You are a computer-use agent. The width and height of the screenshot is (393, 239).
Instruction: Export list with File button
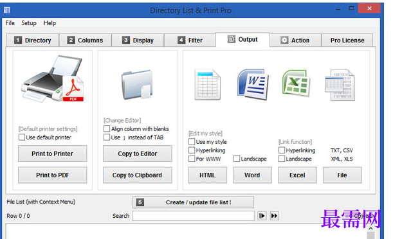(342, 175)
